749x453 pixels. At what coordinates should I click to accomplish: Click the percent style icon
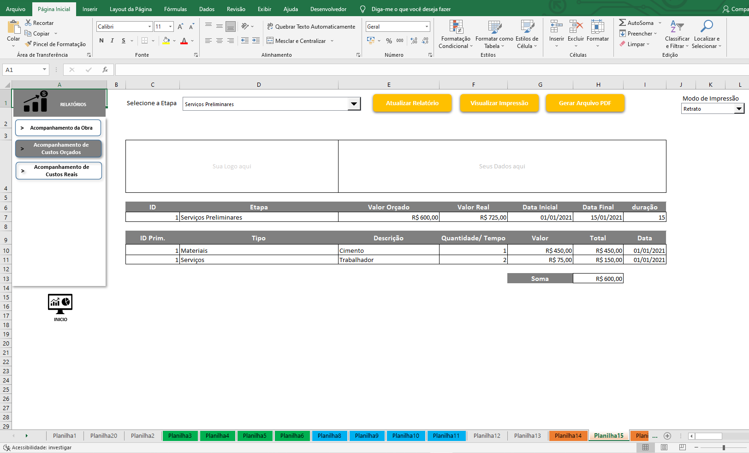coord(389,41)
